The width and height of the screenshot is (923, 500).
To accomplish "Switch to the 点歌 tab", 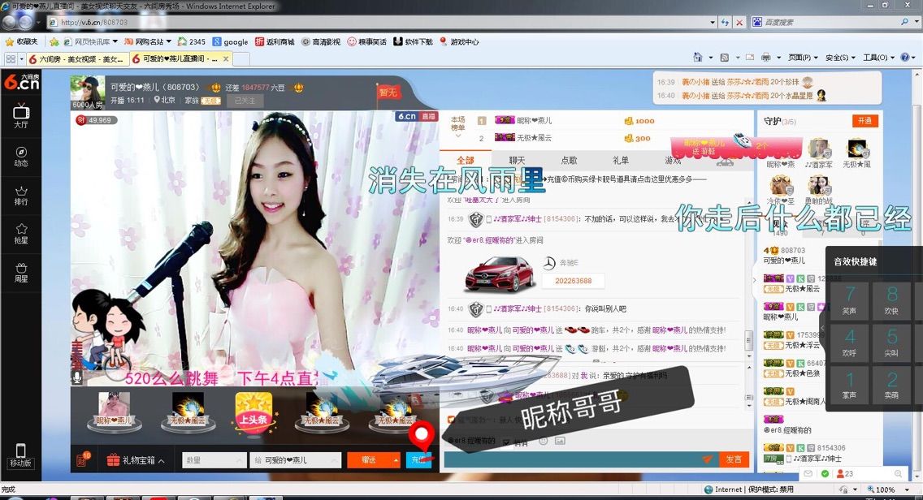I will [x=569, y=160].
